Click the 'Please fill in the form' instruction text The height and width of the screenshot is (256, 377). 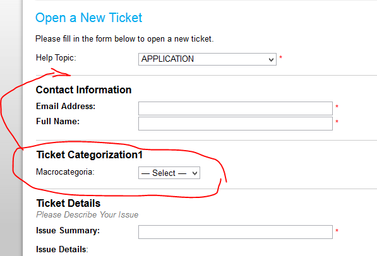point(124,39)
